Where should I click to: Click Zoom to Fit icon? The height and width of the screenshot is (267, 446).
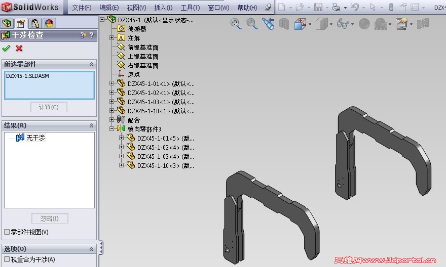(x=236, y=24)
